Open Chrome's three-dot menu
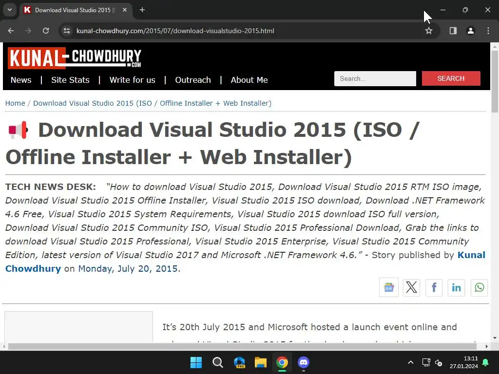The height and width of the screenshot is (374, 499). pyautogui.click(x=488, y=31)
